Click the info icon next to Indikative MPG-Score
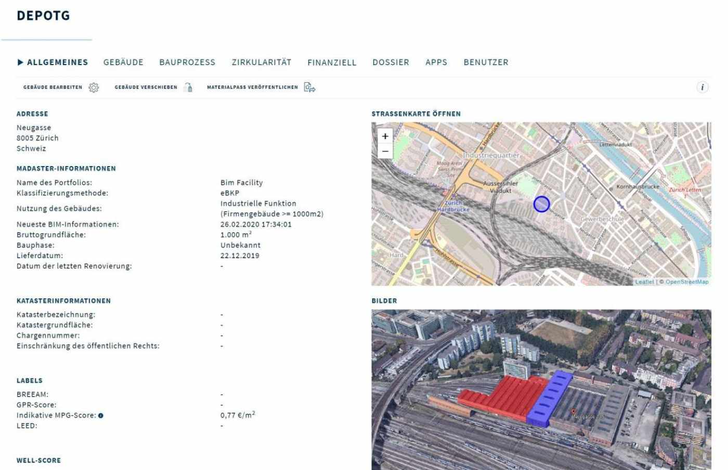 point(101,416)
